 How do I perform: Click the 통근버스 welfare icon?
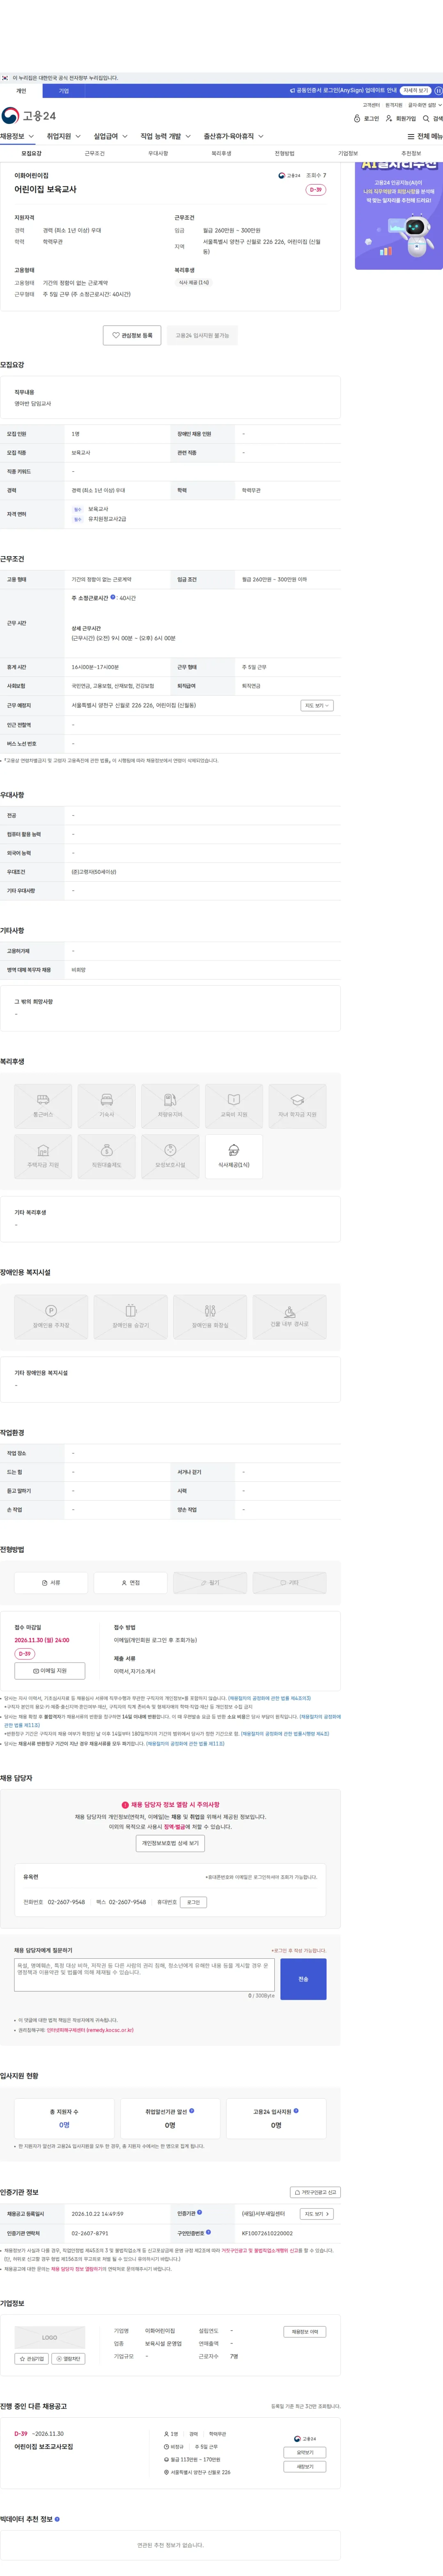[x=43, y=1106]
